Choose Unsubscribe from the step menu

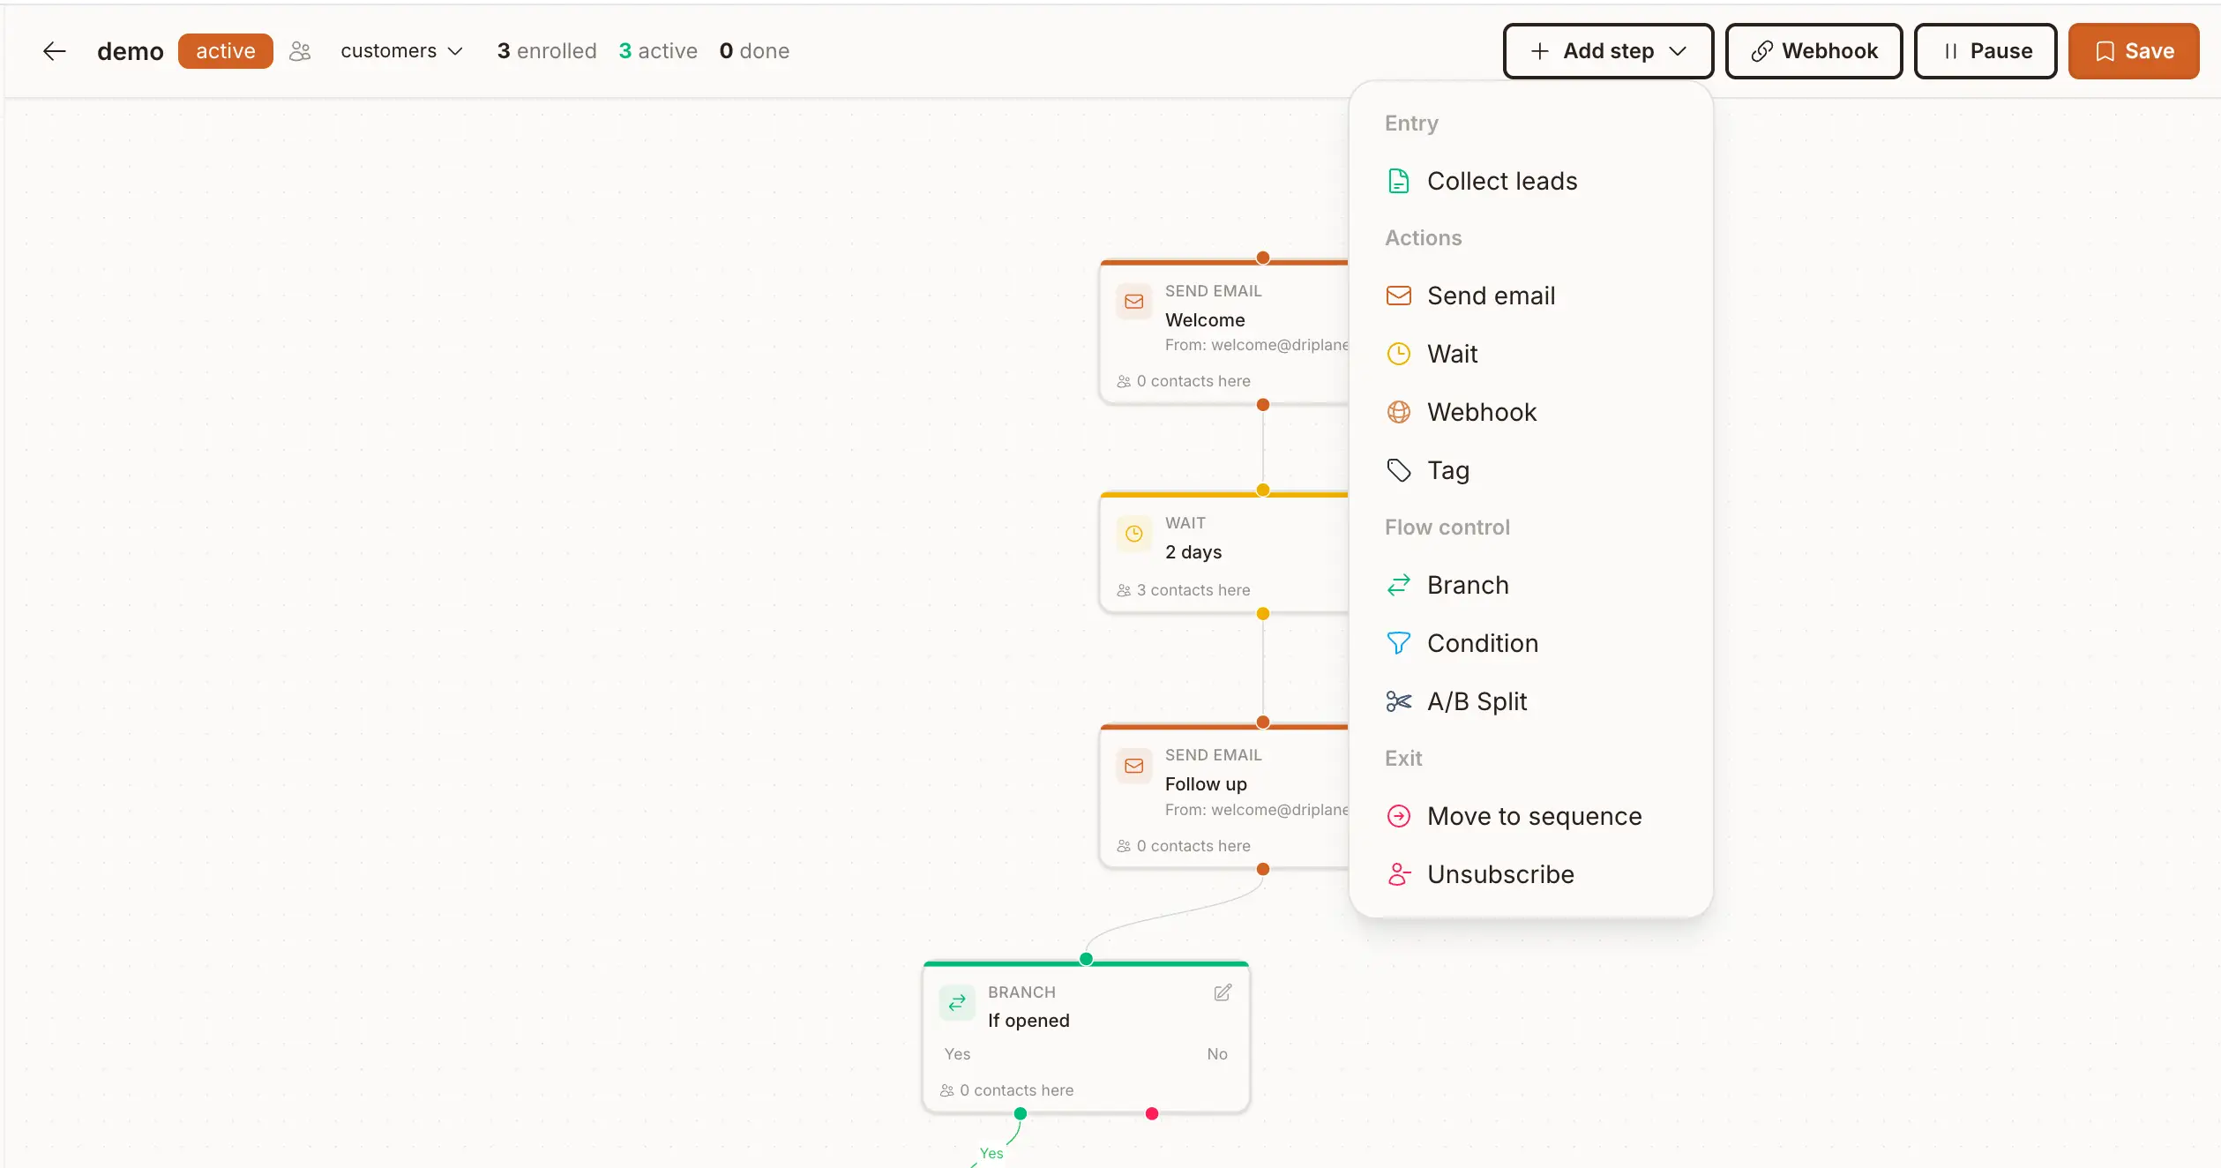coord(1499,874)
